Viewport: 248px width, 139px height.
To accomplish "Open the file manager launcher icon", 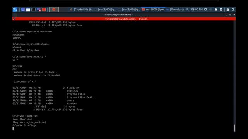I will (x=28, y=10).
